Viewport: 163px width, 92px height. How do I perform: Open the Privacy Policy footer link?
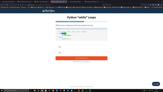click(x=89, y=87)
